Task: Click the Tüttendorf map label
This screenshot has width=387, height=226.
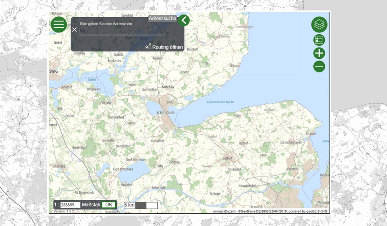Action: pos(234,169)
